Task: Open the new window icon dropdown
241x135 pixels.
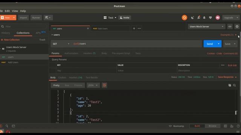Action: click(48, 18)
